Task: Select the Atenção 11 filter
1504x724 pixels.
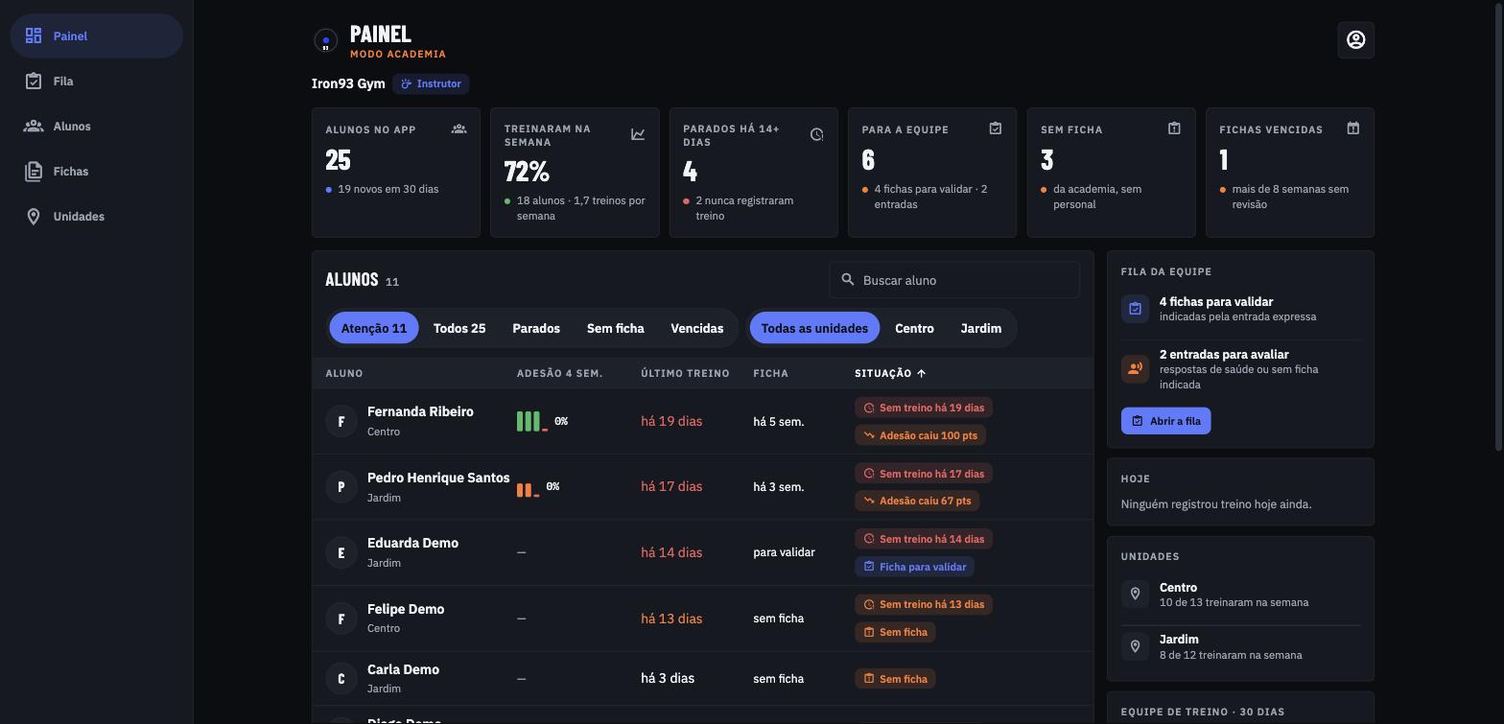Action: click(374, 328)
